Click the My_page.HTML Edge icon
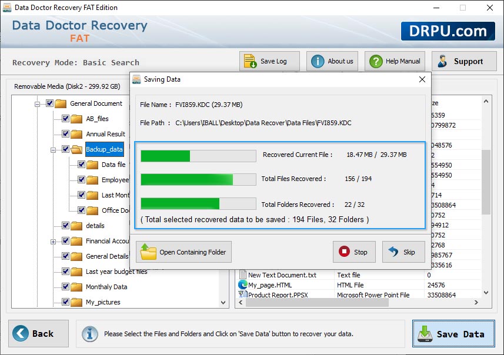This screenshot has width=504, height=355. pyautogui.click(x=243, y=284)
